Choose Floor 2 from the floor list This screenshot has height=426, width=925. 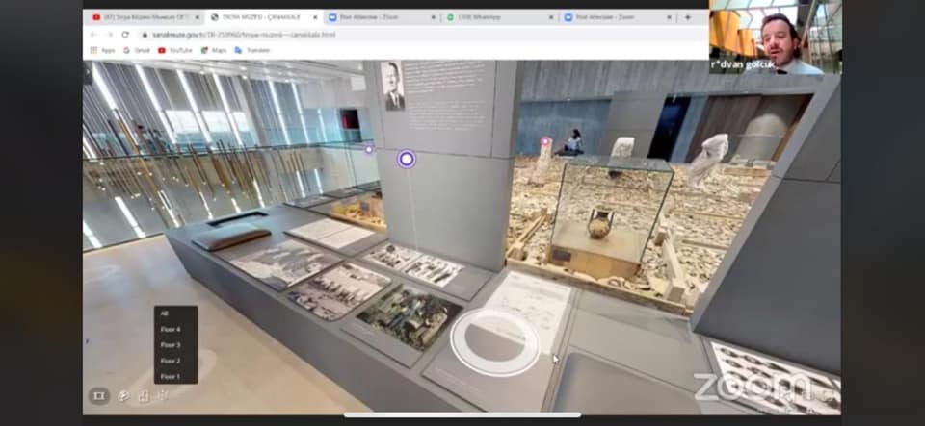pos(171,361)
